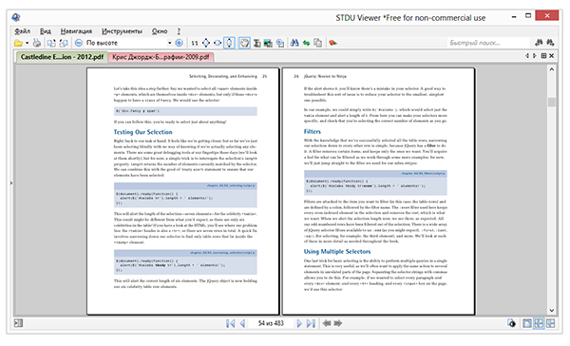570x346 pixels.
Task: Click the page number field 54 из 483
Action: tap(271, 323)
